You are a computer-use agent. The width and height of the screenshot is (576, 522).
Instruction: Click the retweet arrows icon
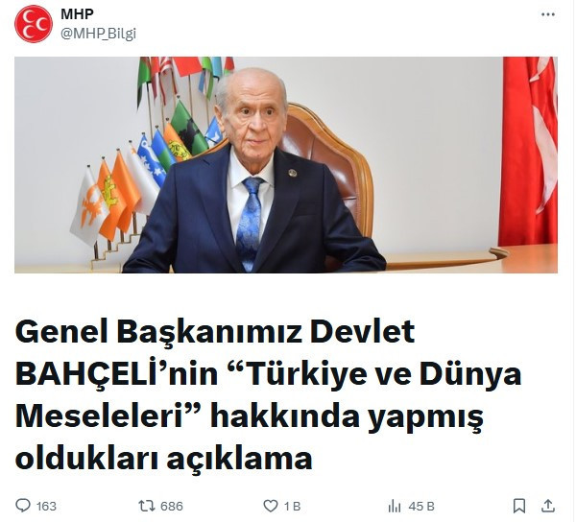147,506
